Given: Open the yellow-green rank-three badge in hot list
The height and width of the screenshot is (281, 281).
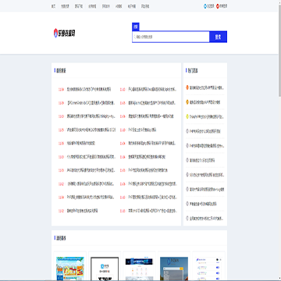Looking at the screenshot, I should (x=187, y=116).
